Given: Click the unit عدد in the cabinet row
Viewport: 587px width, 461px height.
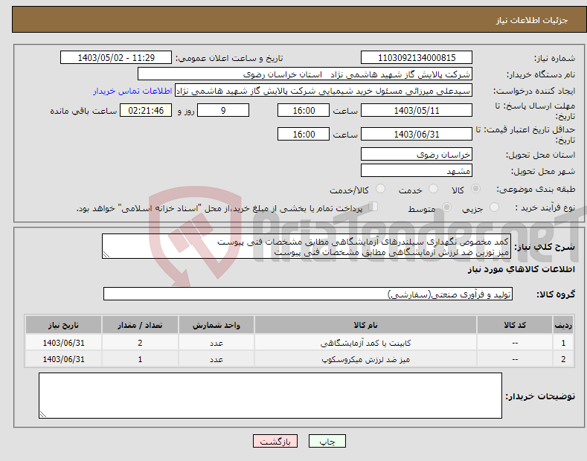Looking at the screenshot, I should tap(216, 343).
